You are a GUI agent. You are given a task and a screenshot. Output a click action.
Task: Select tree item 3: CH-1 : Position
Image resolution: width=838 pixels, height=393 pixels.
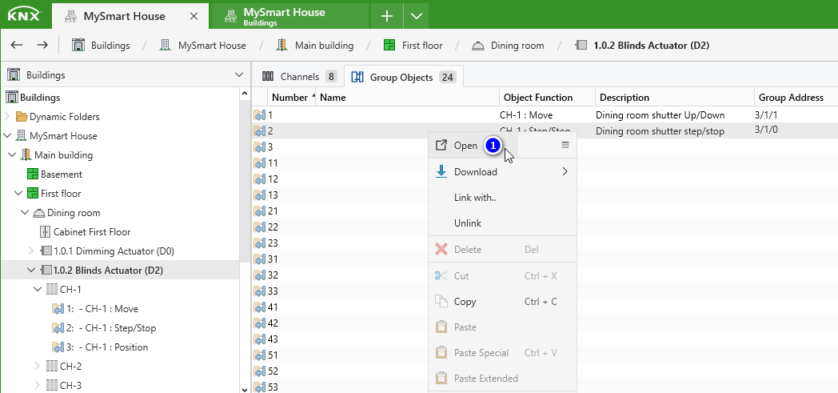[x=100, y=347]
